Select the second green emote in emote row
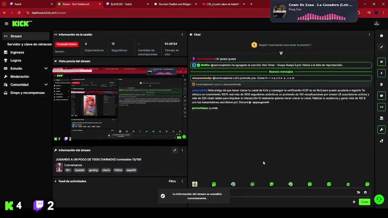Screen dimensions: 388x218 (x=214, y=184)
